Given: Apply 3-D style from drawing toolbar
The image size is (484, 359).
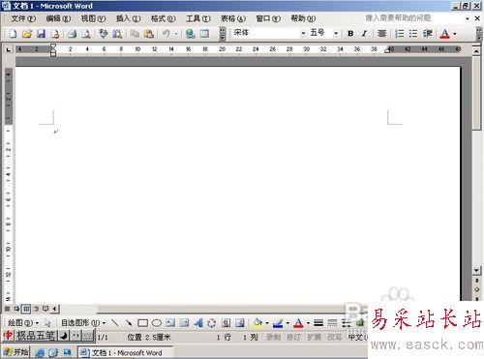Looking at the screenshot, I should (360, 322).
